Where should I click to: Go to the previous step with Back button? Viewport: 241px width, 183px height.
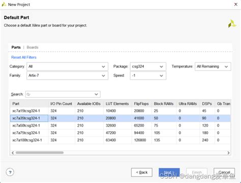tap(142, 172)
